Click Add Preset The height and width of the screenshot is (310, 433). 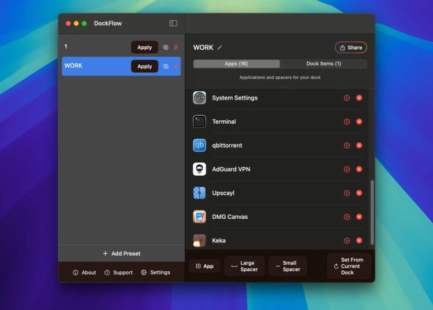coord(121,253)
